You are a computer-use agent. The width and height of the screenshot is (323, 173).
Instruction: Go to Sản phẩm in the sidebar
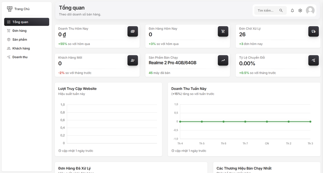point(20,40)
